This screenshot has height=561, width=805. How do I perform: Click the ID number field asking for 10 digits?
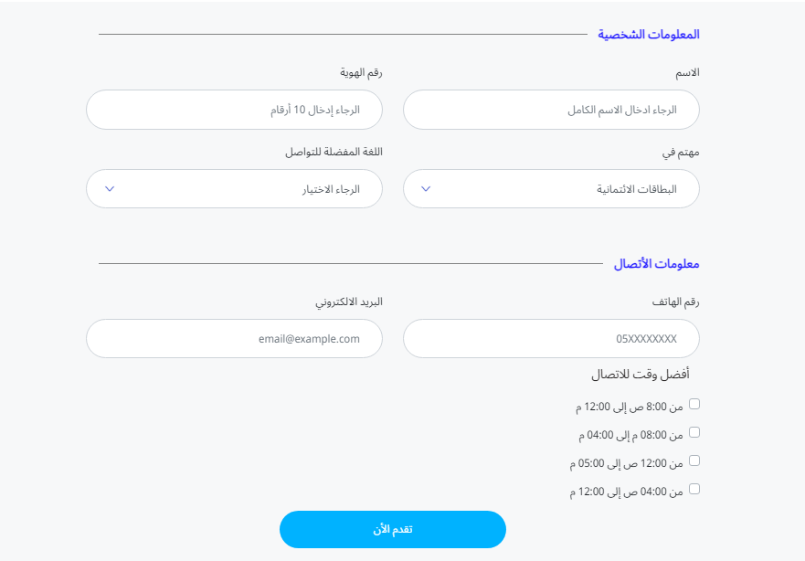pyautogui.click(x=234, y=110)
